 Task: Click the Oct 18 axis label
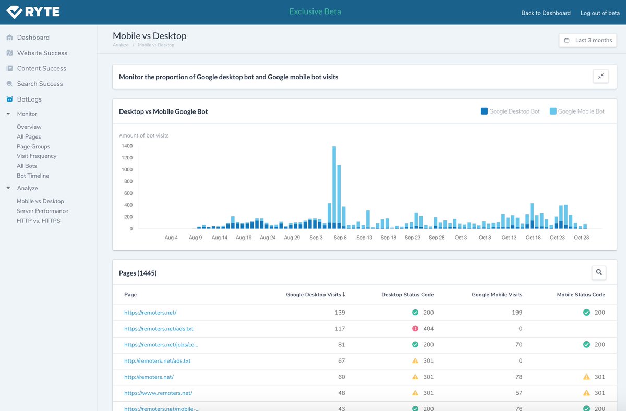(533, 238)
